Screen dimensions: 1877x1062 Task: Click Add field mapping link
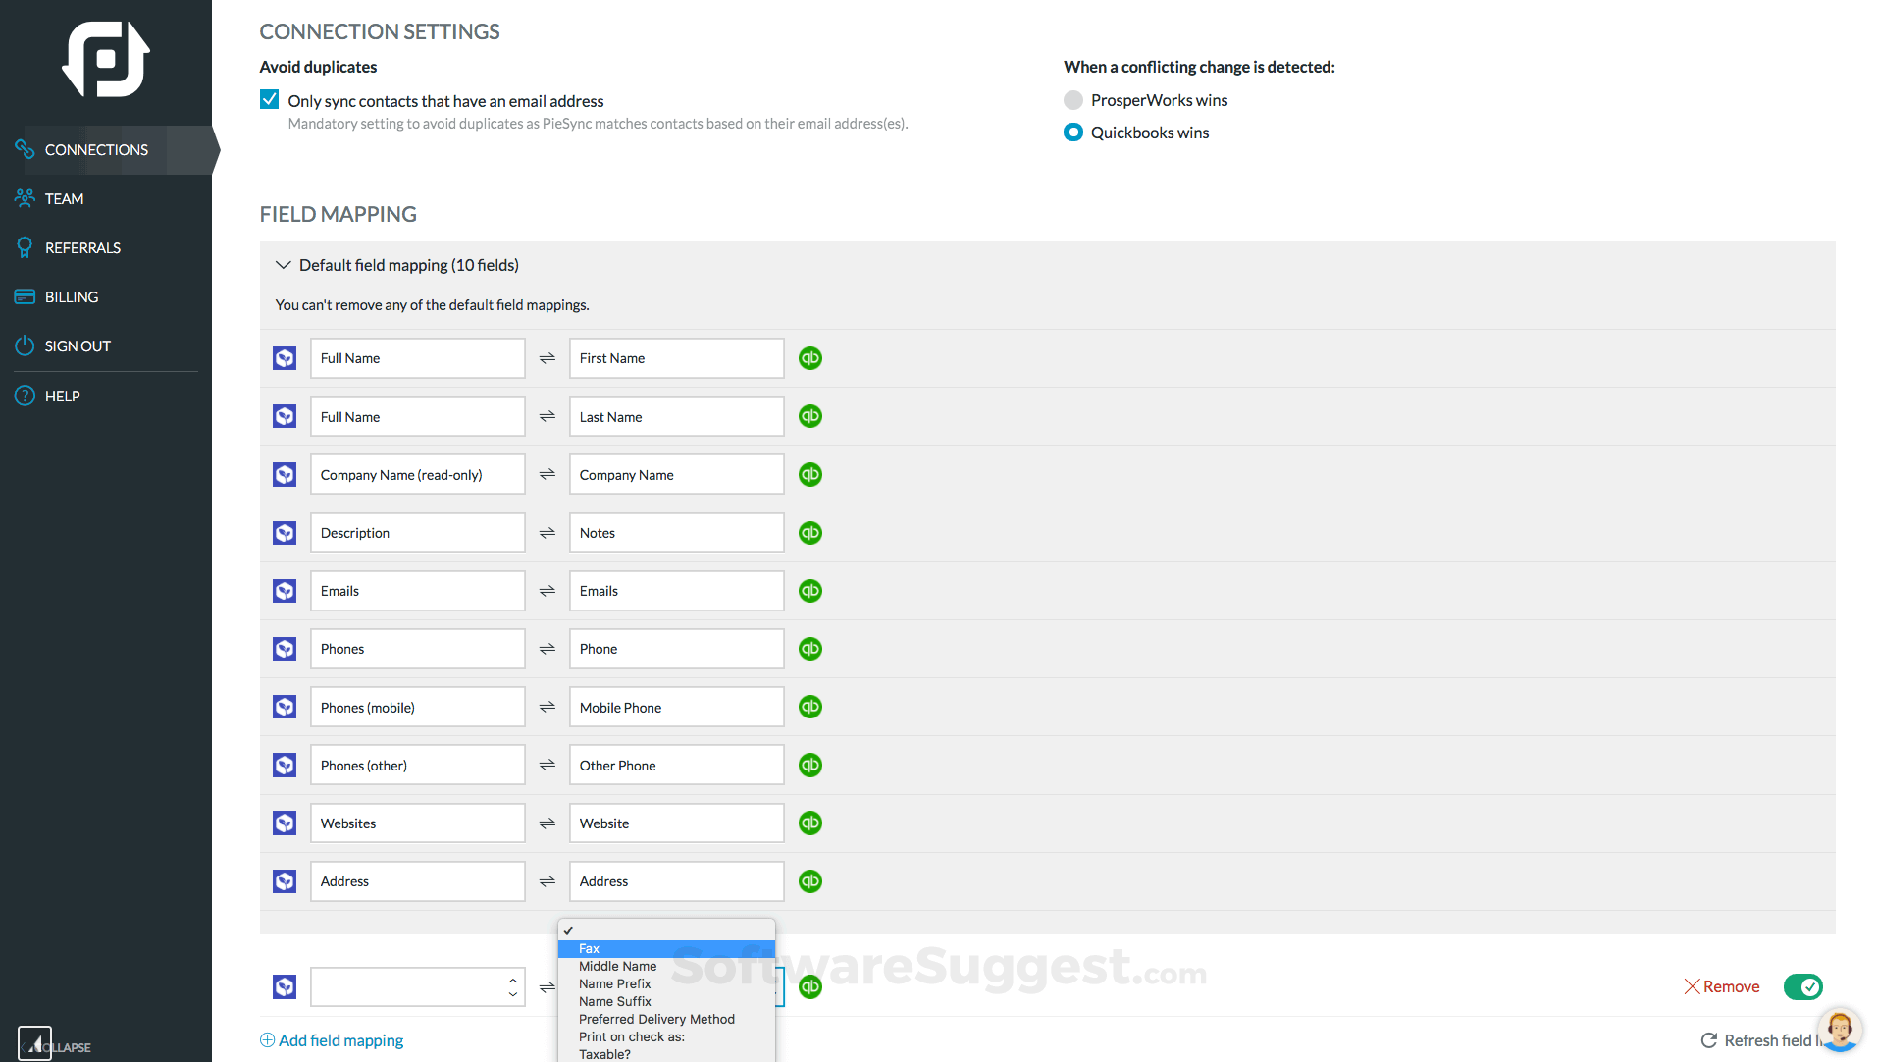[x=332, y=1040]
